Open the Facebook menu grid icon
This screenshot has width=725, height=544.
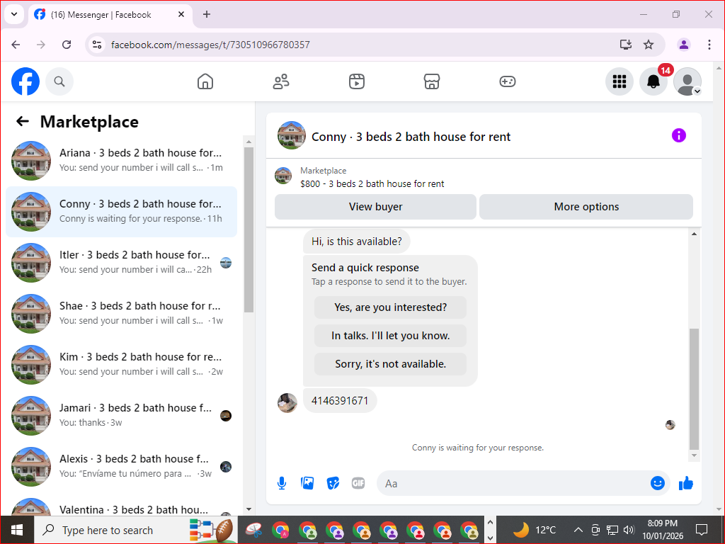click(x=619, y=81)
